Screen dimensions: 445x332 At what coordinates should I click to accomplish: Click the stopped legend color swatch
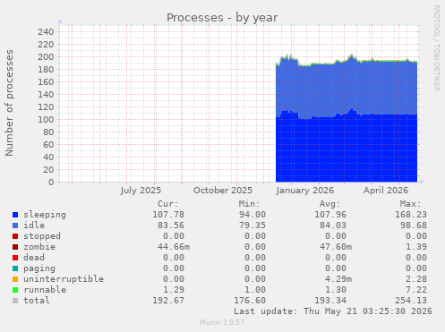[x=15, y=236]
